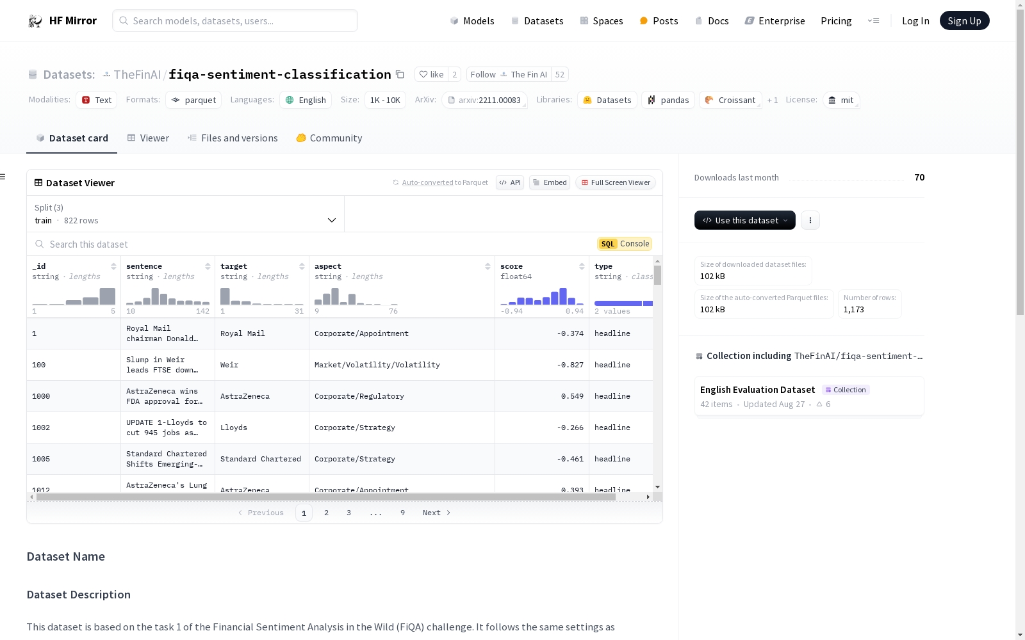Viewport: 1025px width, 640px height.
Task: Select the pandas library tag
Action: click(668, 100)
